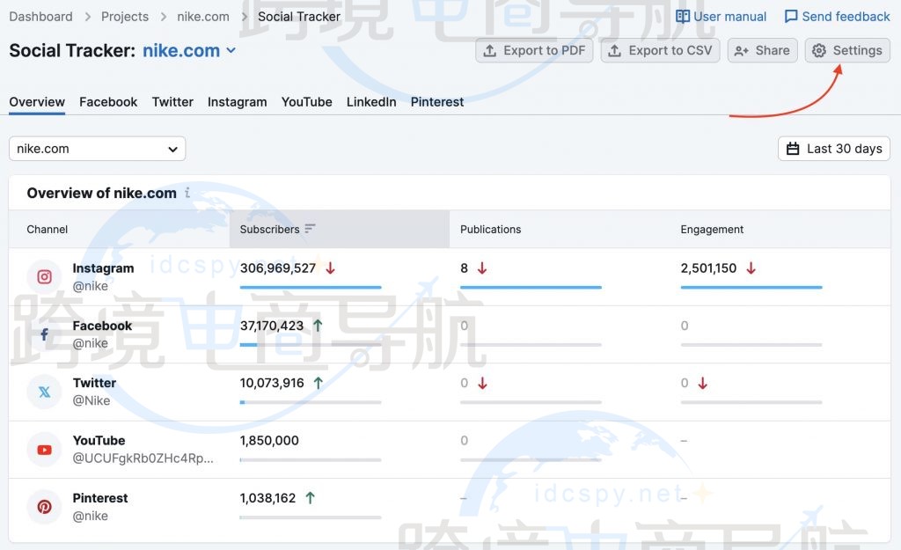Switch to the Instagram tab

[237, 102]
